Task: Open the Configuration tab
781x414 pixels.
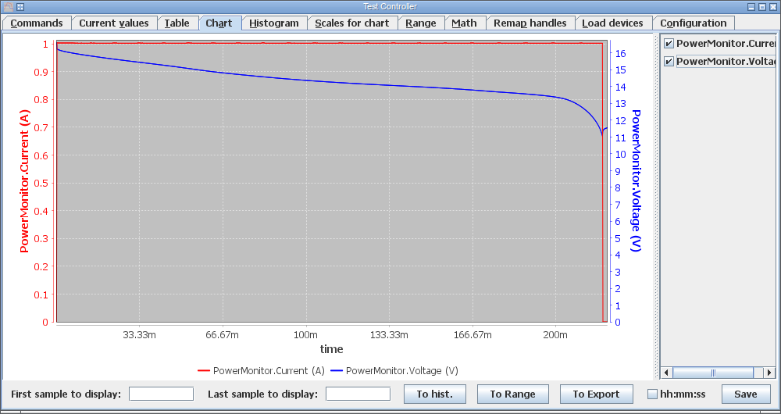Action: click(x=694, y=23)
